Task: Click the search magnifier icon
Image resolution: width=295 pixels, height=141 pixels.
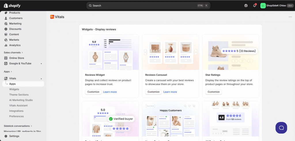Action: point(90,6)
